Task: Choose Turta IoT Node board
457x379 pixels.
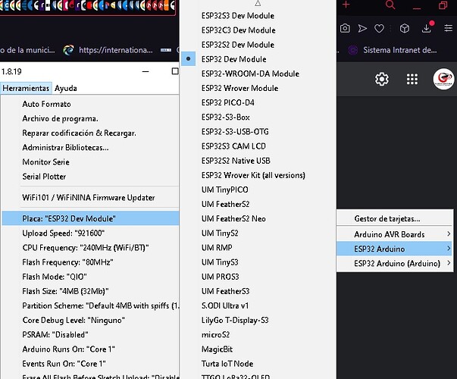Action: coord(258,364)
